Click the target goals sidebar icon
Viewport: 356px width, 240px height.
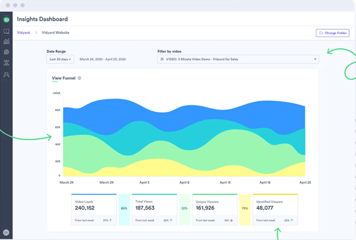[7, 52]
